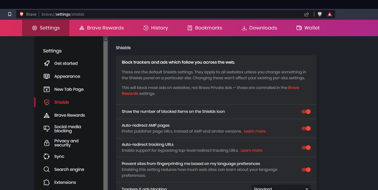The width and height of the screenshot is (378, 190).
Task: Switch to the Bookmarks tab label
Action: [x=208, y=28]
